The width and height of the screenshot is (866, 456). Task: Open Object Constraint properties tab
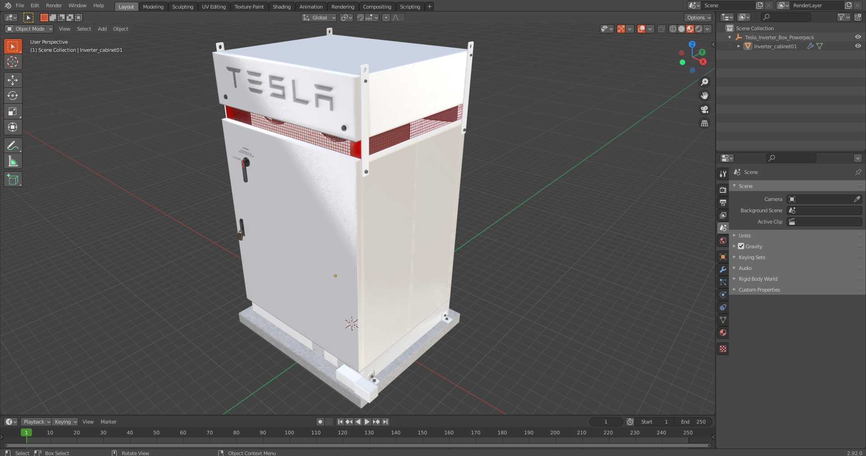tap(723, 307)
